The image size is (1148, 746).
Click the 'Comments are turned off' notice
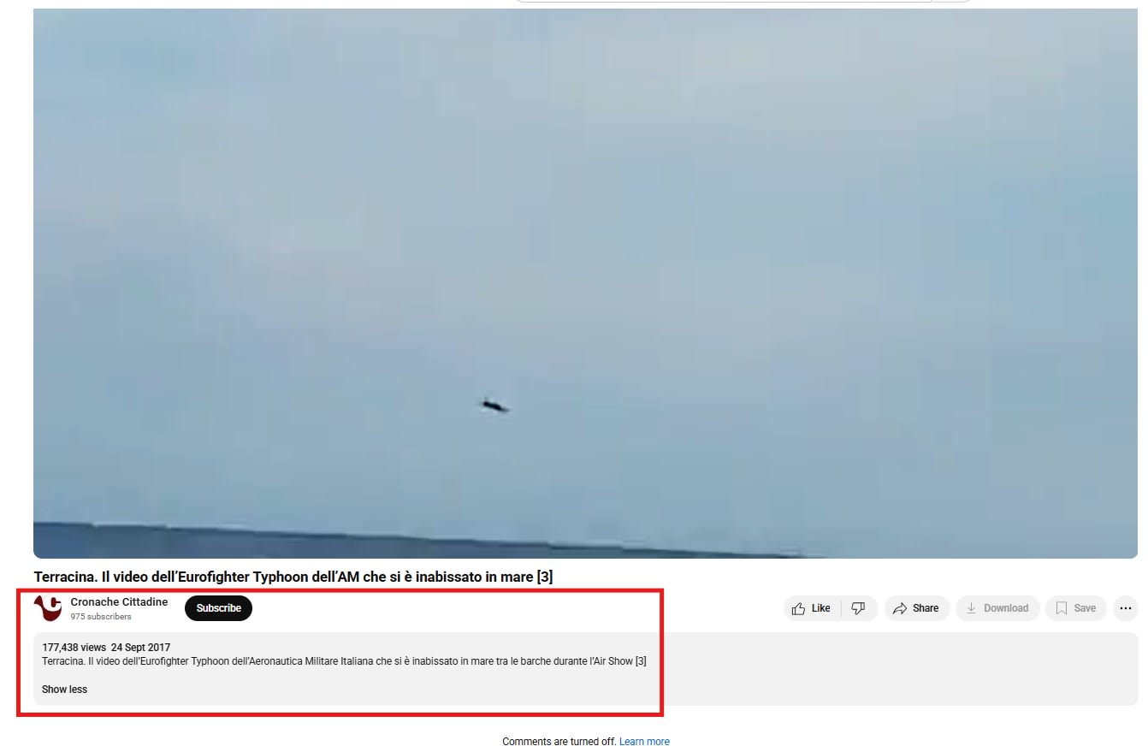pyautogui.click(x=559, y=742)
